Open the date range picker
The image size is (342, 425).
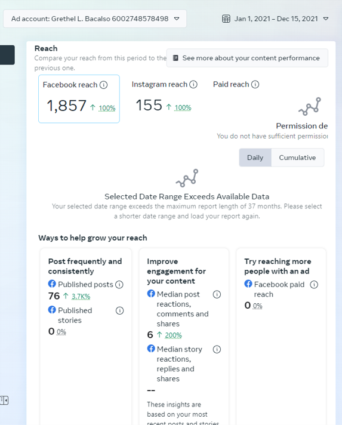275,19
